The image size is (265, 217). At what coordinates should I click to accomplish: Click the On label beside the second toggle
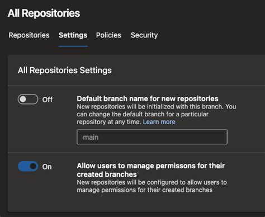point(47,167)
